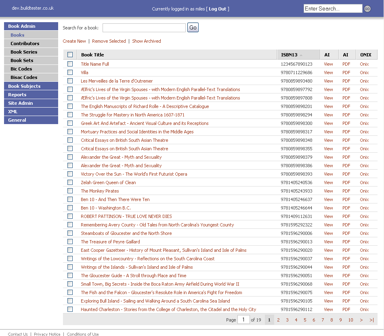Open Site Admin section
Image resolution: width=384 pixels, height=336 pixels.
tap(31, 103)
